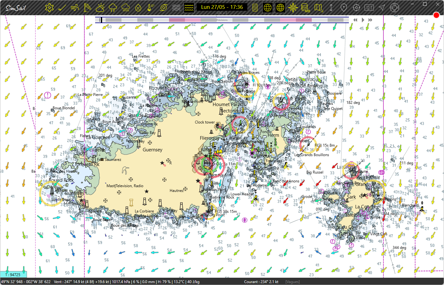Image resolution: width=444 pixels, height=285 pixels.
Task: Click the red record button
Action: (x=436, y=15)
